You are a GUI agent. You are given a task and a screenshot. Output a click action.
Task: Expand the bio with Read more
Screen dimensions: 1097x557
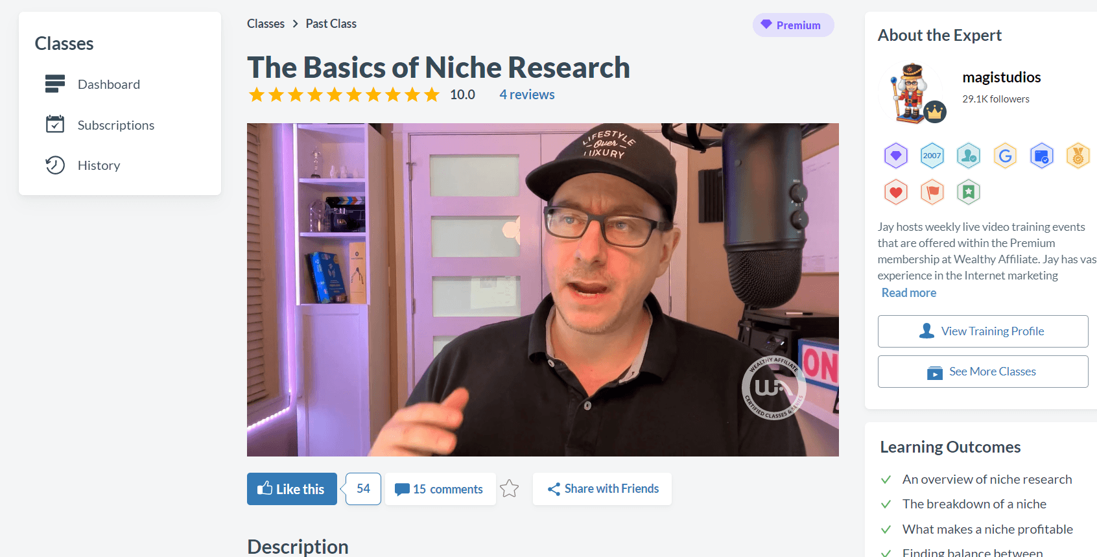(909, 293)
